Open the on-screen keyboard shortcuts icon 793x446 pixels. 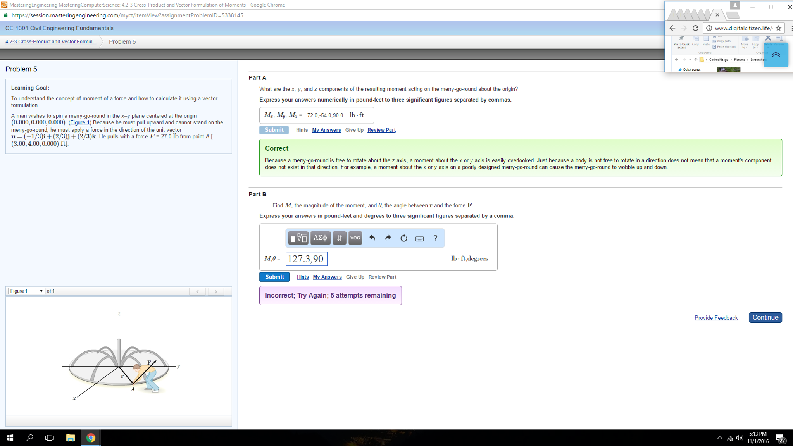[419, 238]
